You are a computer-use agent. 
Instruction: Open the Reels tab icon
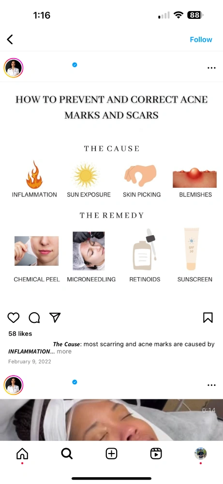point(156,454)
